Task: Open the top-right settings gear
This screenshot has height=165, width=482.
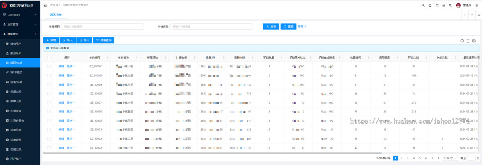Action: pos(476,5)
